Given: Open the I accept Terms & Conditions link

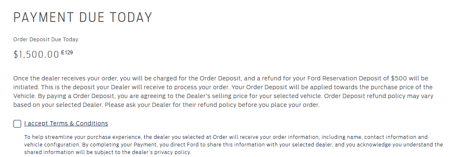Looking at the screenshot, I should point(66,123).
